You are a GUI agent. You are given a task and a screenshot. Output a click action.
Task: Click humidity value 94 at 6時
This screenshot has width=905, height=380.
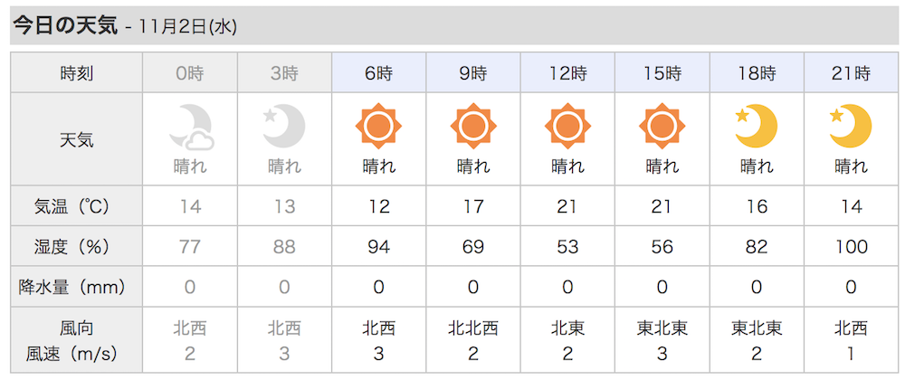tap(378, 247)
